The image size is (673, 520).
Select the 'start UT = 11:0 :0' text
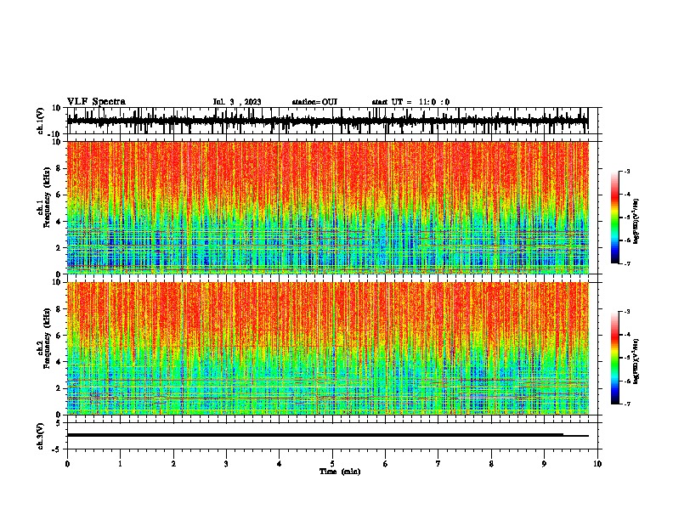coord(410,102)
